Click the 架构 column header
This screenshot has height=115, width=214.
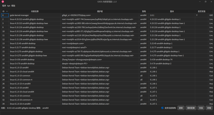click(x=144, y=11)
